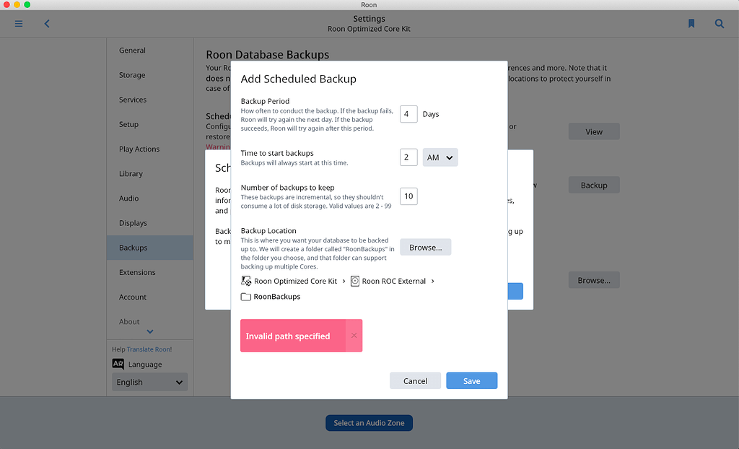Viewport: 739px width, 449px height.
Task: Click Select an Audio Zone
Action: click(x=369, y=423)
